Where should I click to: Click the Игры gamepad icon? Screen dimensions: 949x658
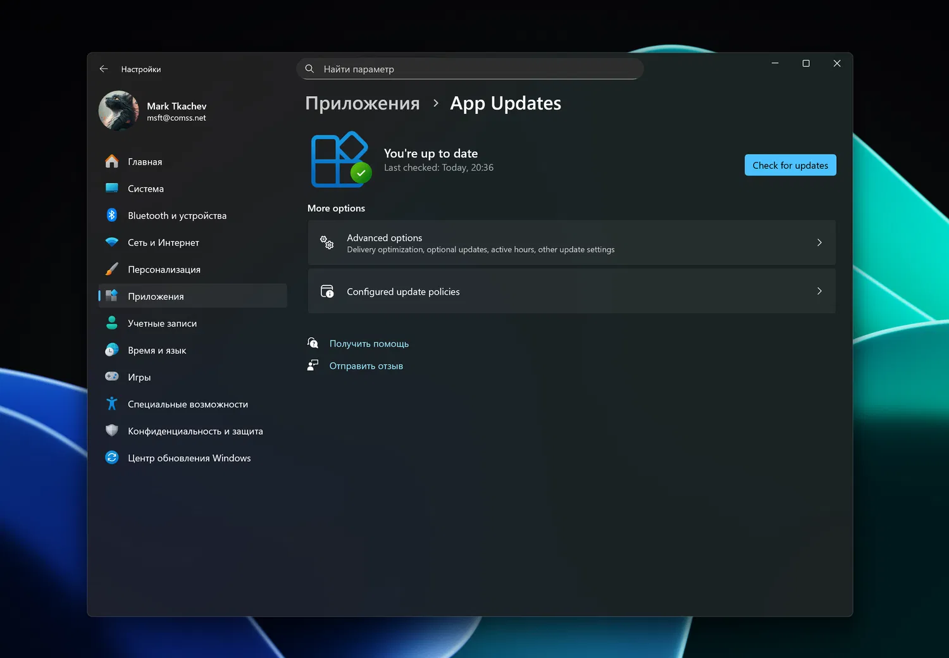coord(112,376)
